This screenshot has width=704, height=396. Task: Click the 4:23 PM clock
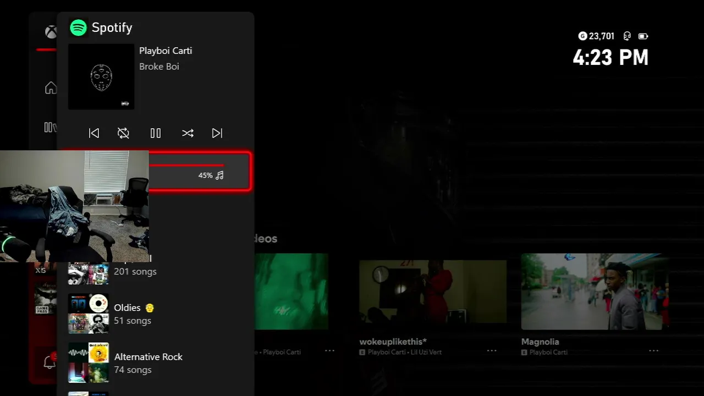click(x=610, y=58)
